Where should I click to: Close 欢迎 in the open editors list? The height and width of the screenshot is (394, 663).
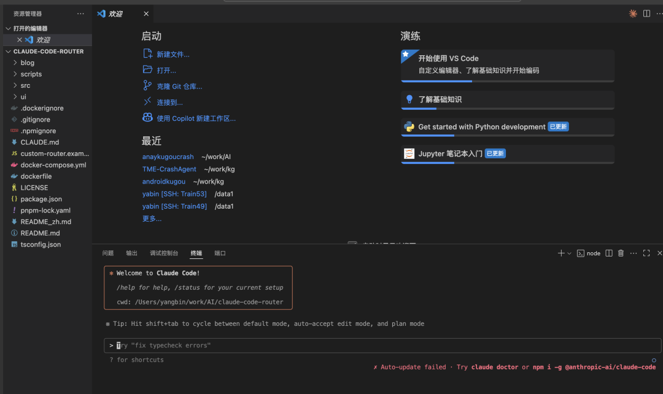pos(20,40)
